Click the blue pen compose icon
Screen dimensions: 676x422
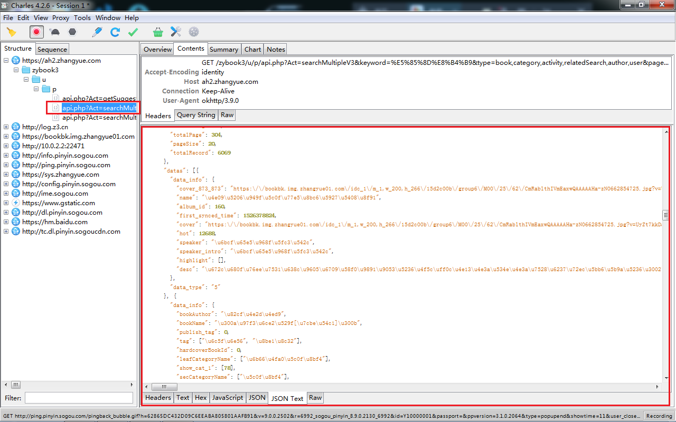(x=97, y=32)
